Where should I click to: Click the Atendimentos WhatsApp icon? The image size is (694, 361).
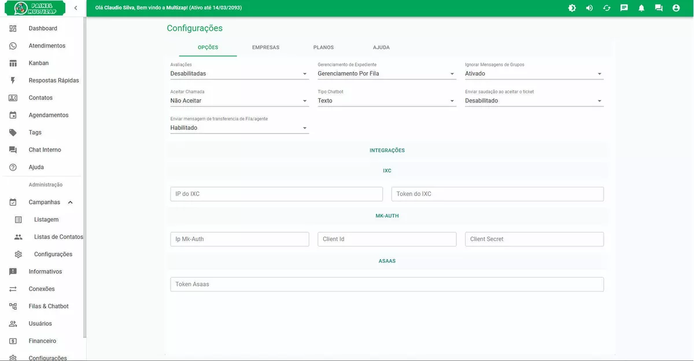pyautogui.click(x=13, y=46)
